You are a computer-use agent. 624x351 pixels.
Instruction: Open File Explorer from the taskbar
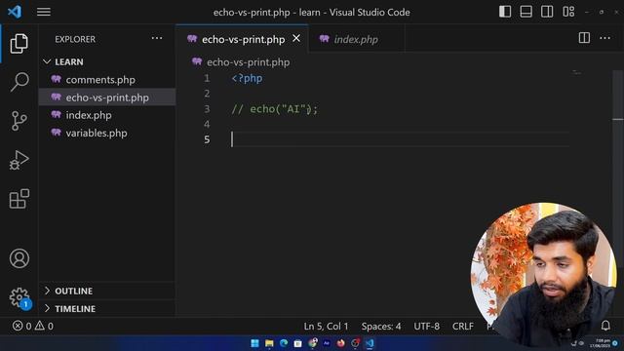(269, 343)
